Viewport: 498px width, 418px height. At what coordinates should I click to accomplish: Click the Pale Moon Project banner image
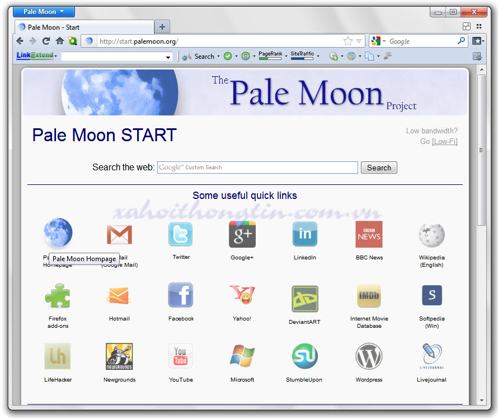click(x=245, y=92)
